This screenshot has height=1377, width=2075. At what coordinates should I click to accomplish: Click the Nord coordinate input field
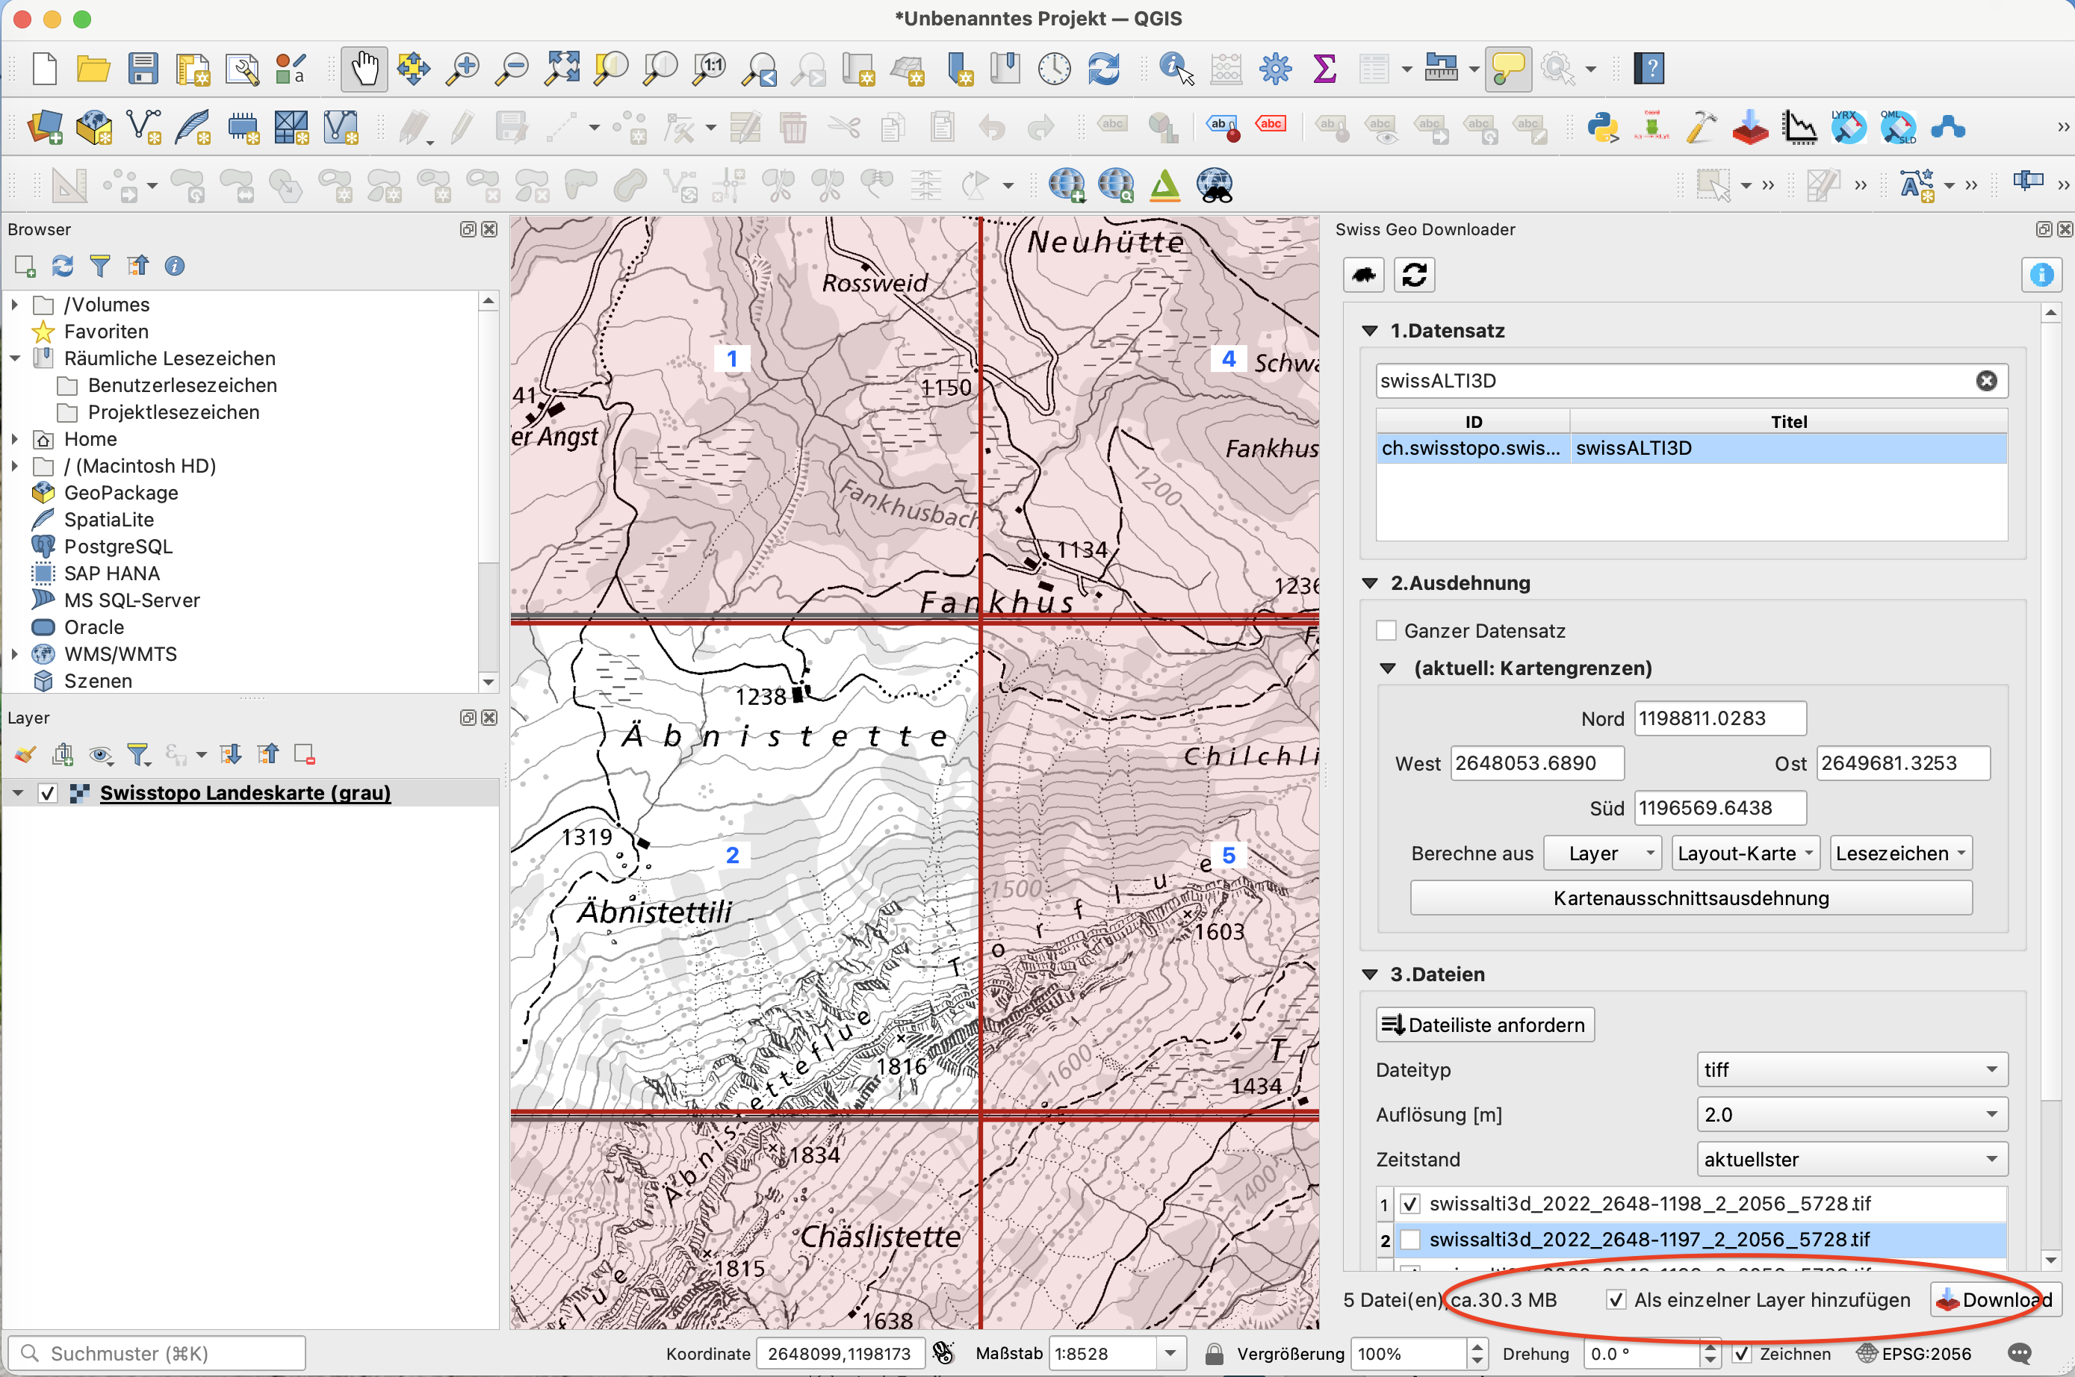[1719, 718]
